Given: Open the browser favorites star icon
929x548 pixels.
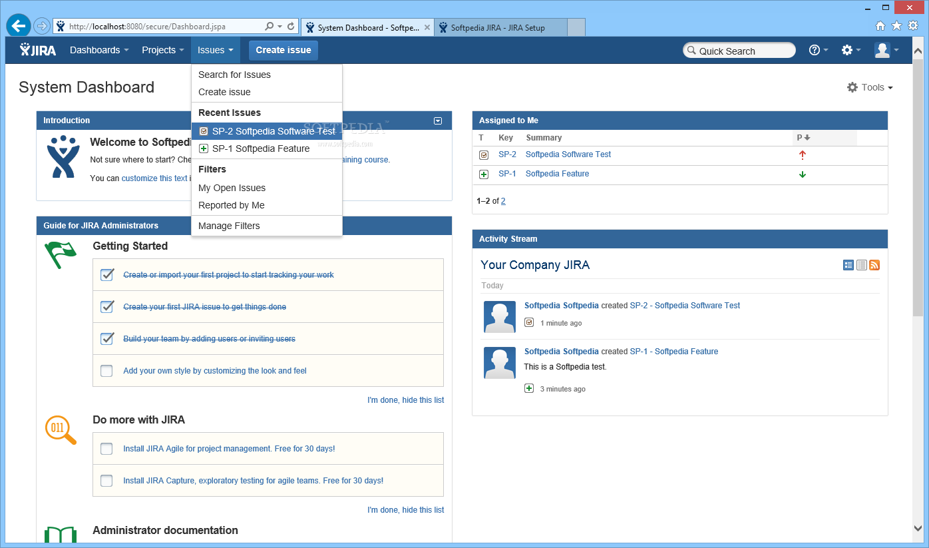Looking at the screenshot, I should [896, 26].
